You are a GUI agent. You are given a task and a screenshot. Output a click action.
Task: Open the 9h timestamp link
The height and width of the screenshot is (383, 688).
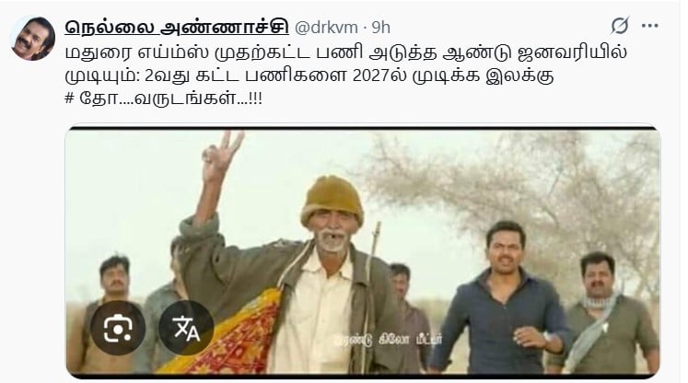pyautogui.click(x=381, y=28)
